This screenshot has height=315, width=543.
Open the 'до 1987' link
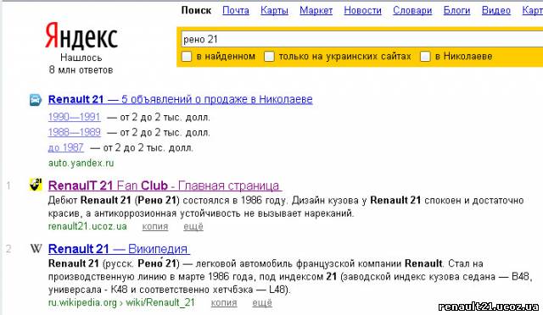point(66,147)
